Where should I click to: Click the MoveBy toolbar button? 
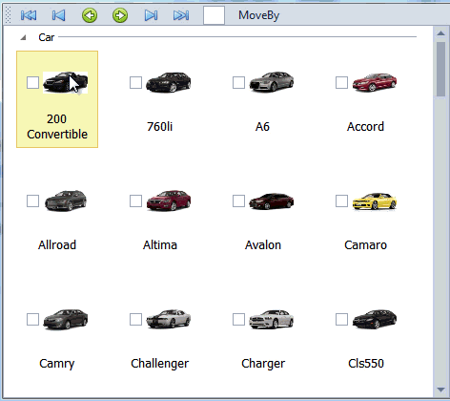[x=259, y=15]
